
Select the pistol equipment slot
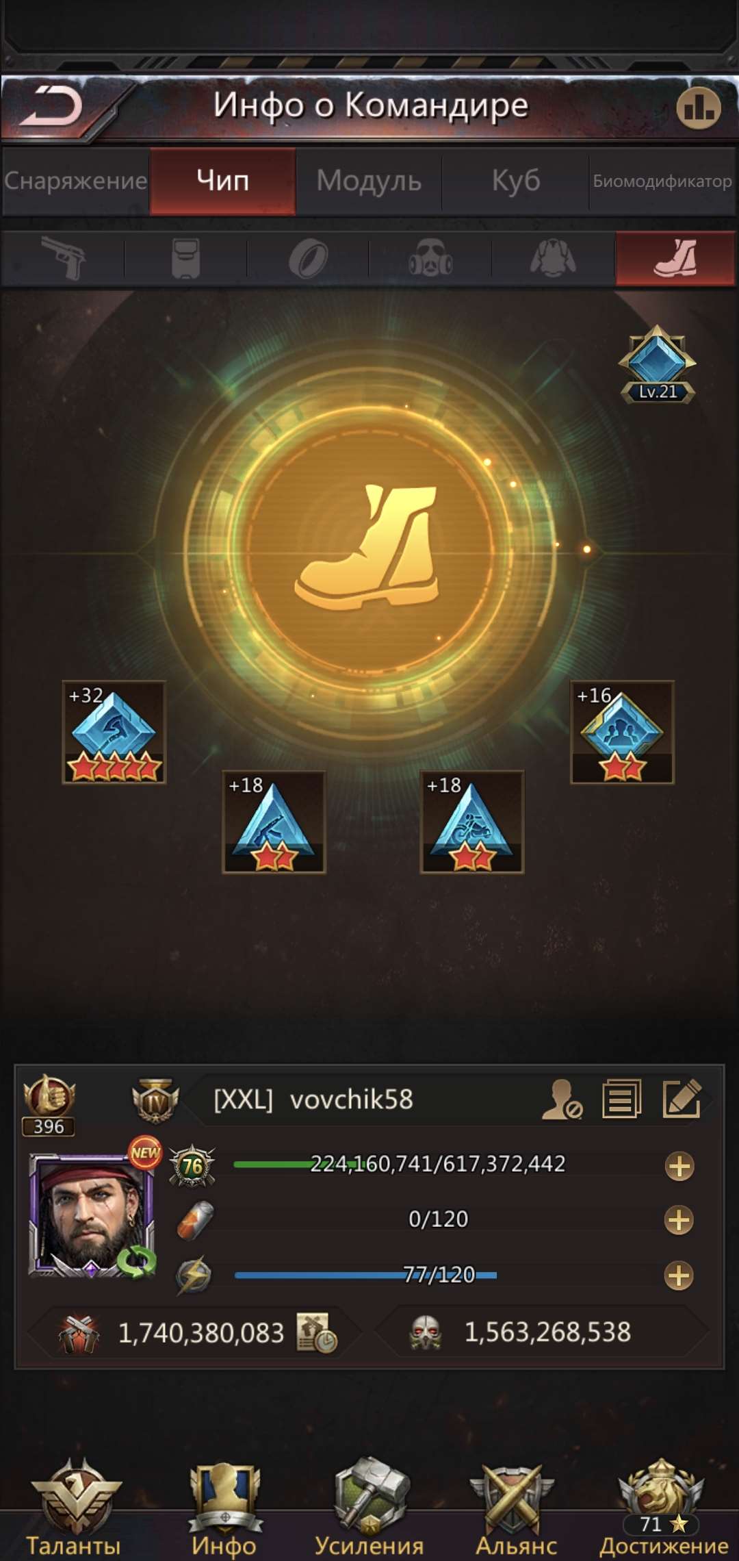coord(63,258)
